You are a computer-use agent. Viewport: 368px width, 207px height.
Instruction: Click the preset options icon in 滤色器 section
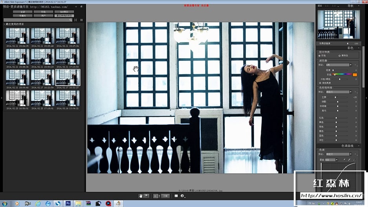tap(356, 65)
